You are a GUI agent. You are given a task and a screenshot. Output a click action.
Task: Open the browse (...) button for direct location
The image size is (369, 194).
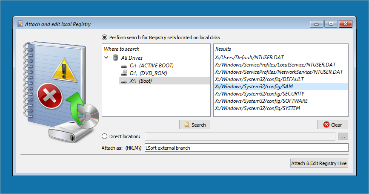point(343,136)
